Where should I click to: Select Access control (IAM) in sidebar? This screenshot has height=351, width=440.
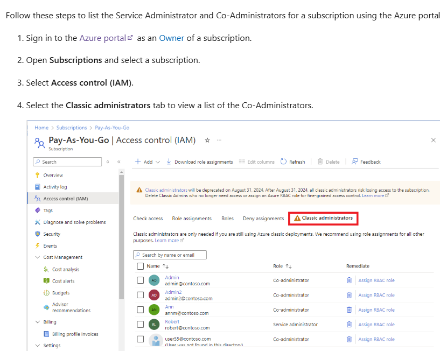(73, 198)
